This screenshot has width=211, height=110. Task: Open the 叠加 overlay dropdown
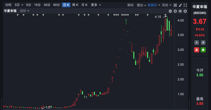(141, 5)
